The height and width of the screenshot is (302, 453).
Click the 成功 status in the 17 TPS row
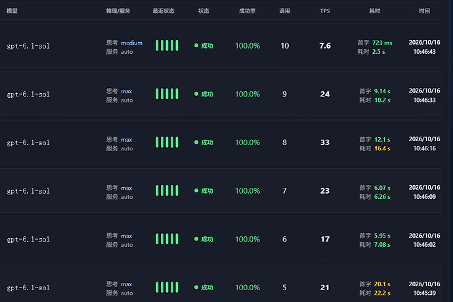(204, 239)
